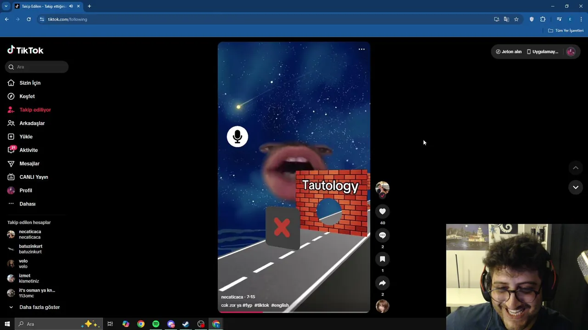The width and height of the screenshot is (588, 330).
Task: Click the address bar URL
Action: point(68,19)
